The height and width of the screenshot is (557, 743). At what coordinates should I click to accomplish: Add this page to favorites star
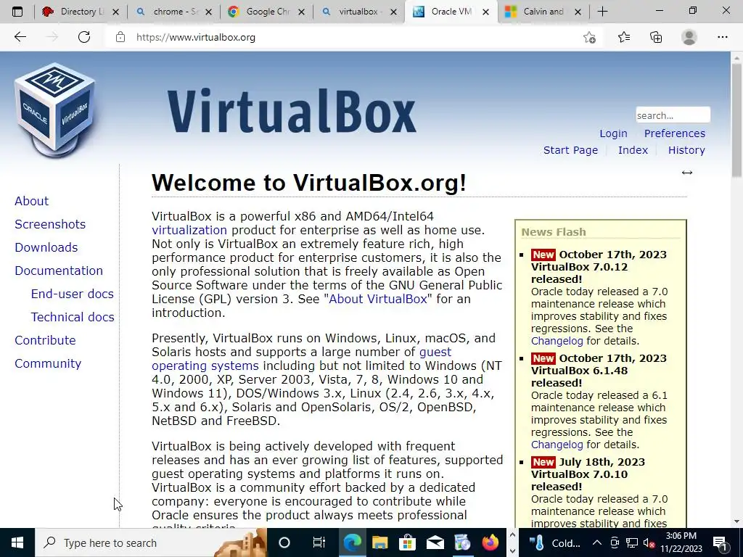[589, 37]
